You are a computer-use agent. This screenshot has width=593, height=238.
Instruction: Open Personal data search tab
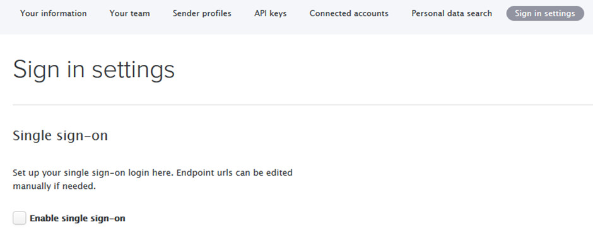click(x=452, y=14)
